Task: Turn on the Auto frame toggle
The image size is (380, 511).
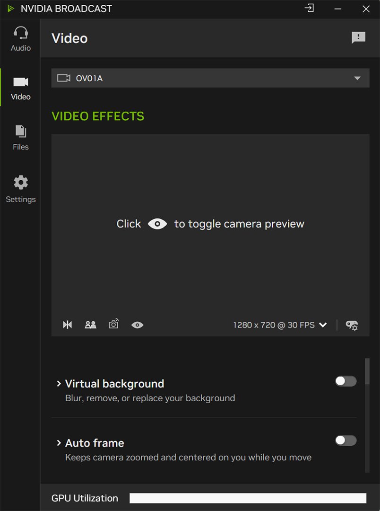Action: pyautogui.click(x=346, y=441)
